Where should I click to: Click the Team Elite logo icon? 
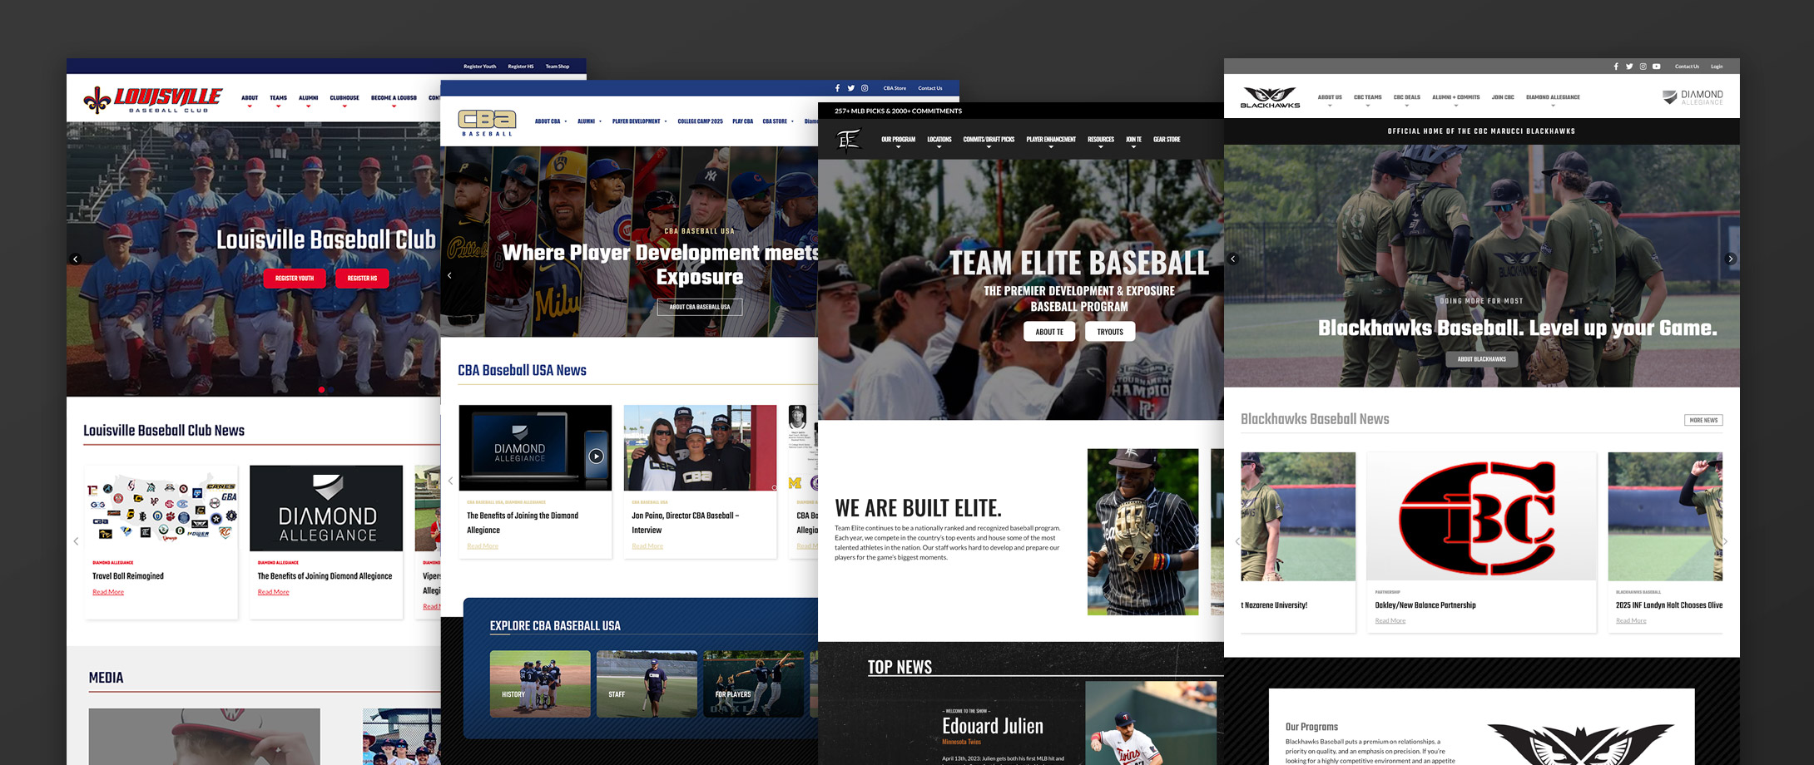[848, 140]
